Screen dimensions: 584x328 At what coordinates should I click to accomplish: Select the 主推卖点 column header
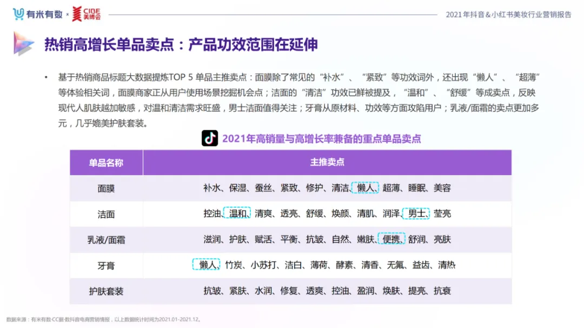click(327, 162)
